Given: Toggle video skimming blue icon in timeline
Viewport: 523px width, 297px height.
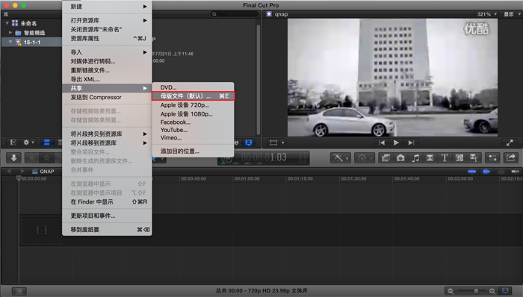Looking at the screenshot, I should [471, 172].
